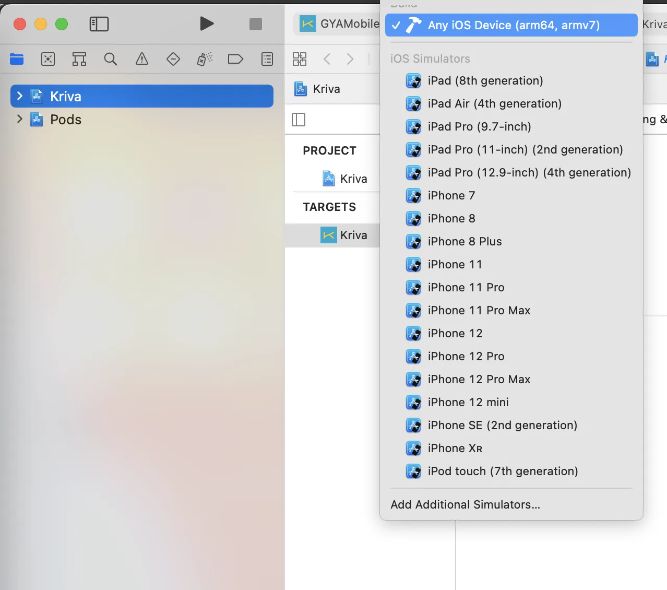
Task: Expand the Kriva project tree row
Action: click(20, 96)
